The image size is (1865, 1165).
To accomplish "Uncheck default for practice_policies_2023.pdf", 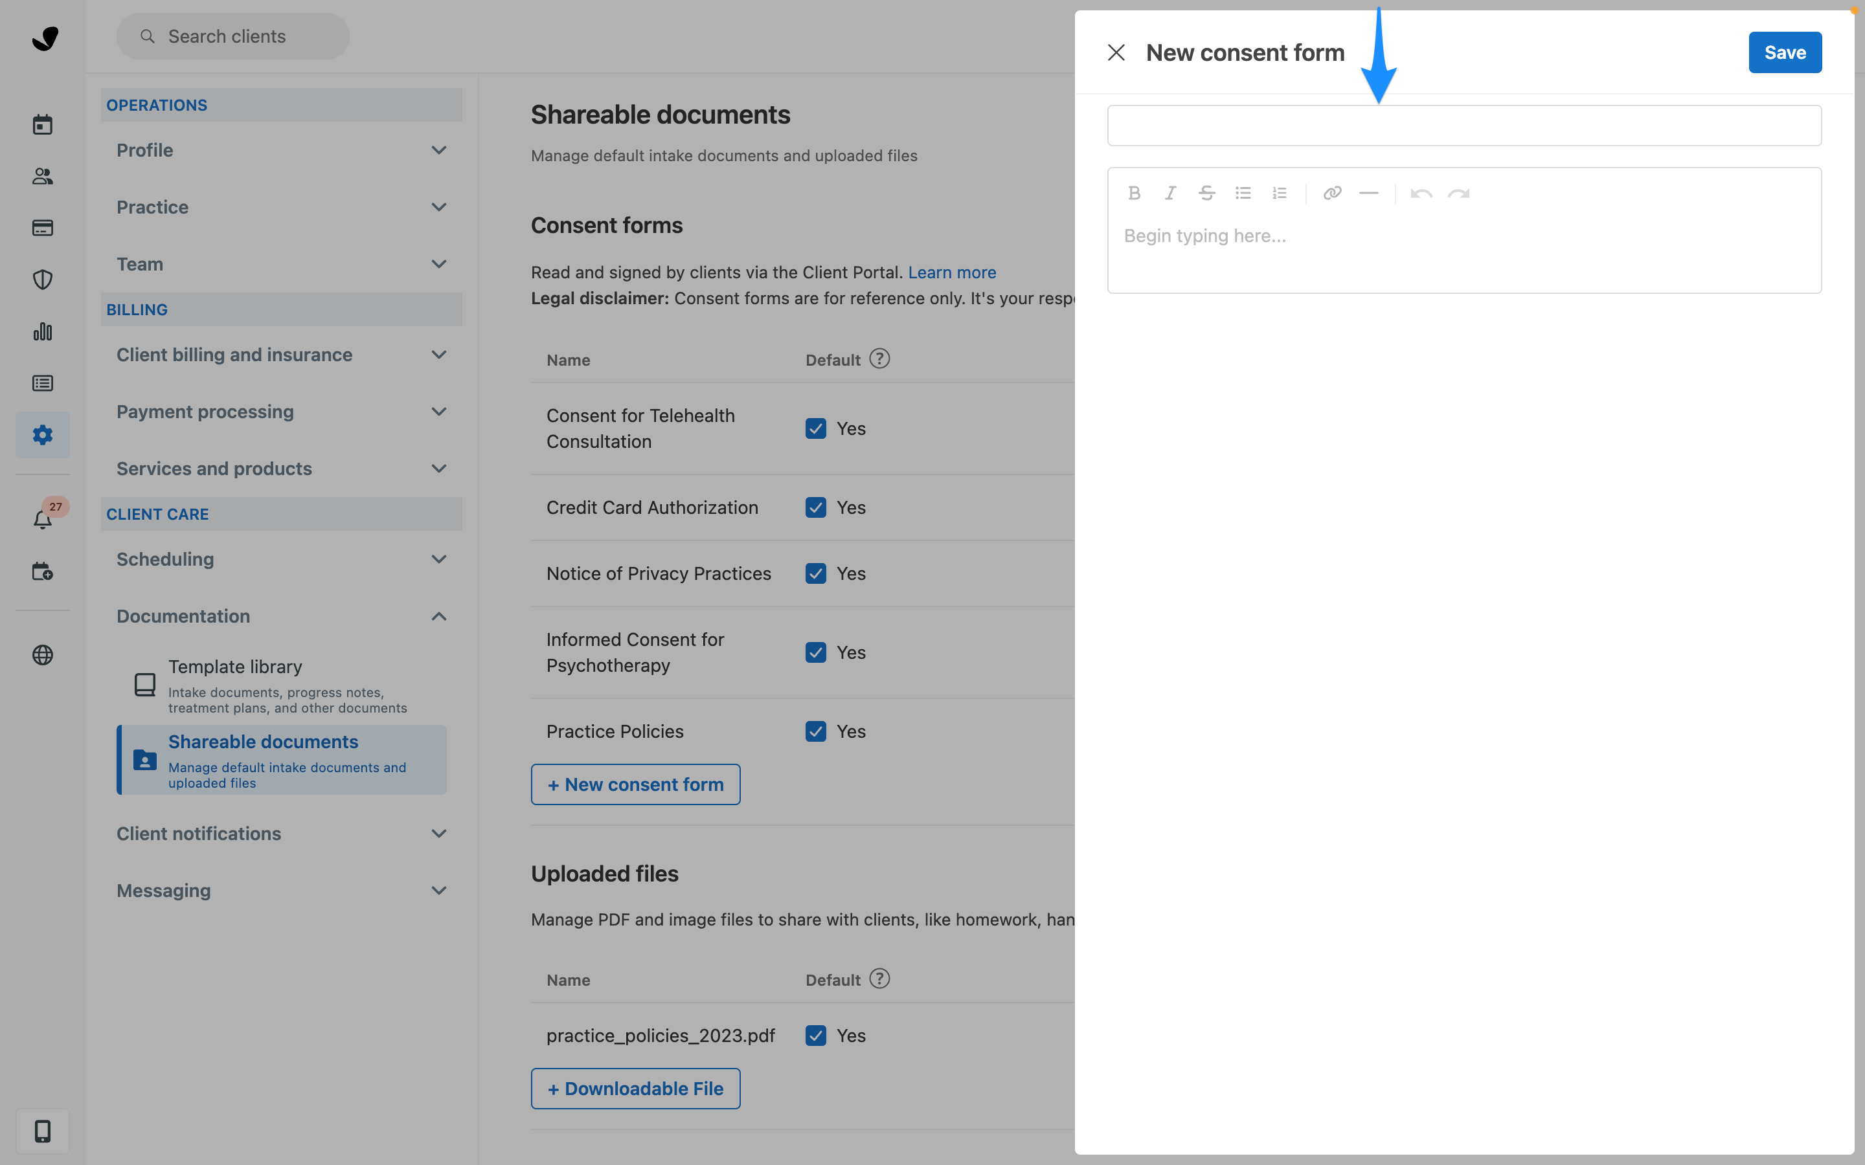I will tap(815, 1036).
